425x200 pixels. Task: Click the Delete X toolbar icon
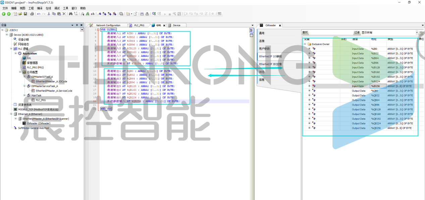tap(64, 14)
